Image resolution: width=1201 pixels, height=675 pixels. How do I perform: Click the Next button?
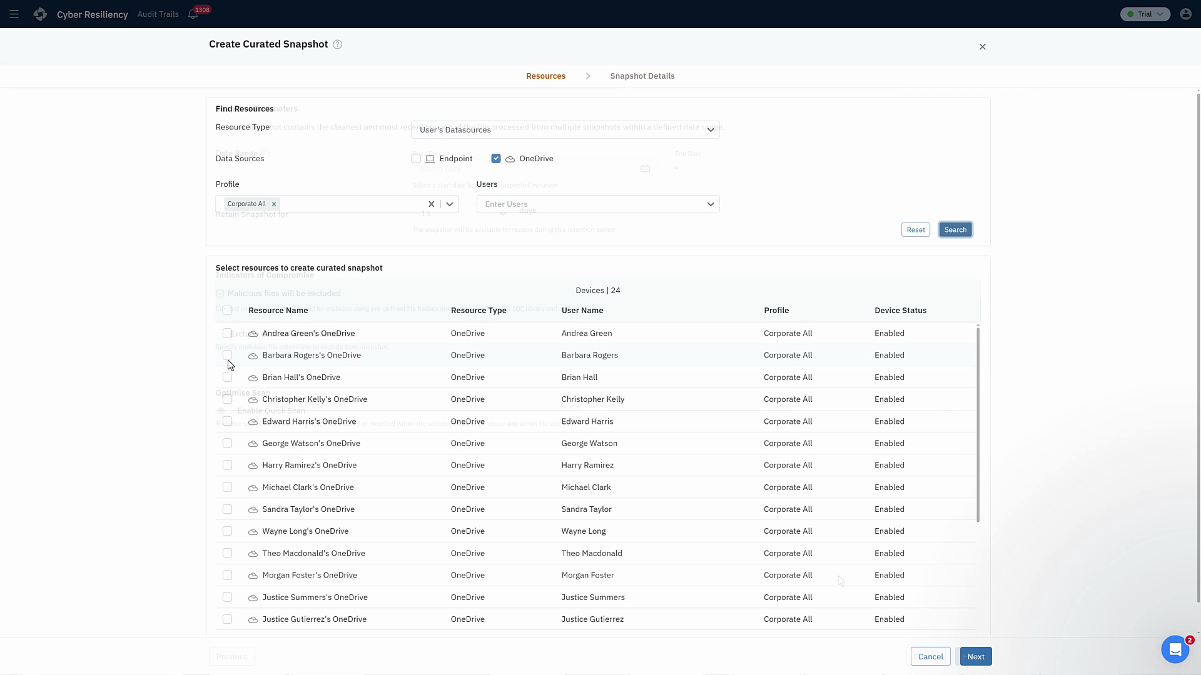975,656
